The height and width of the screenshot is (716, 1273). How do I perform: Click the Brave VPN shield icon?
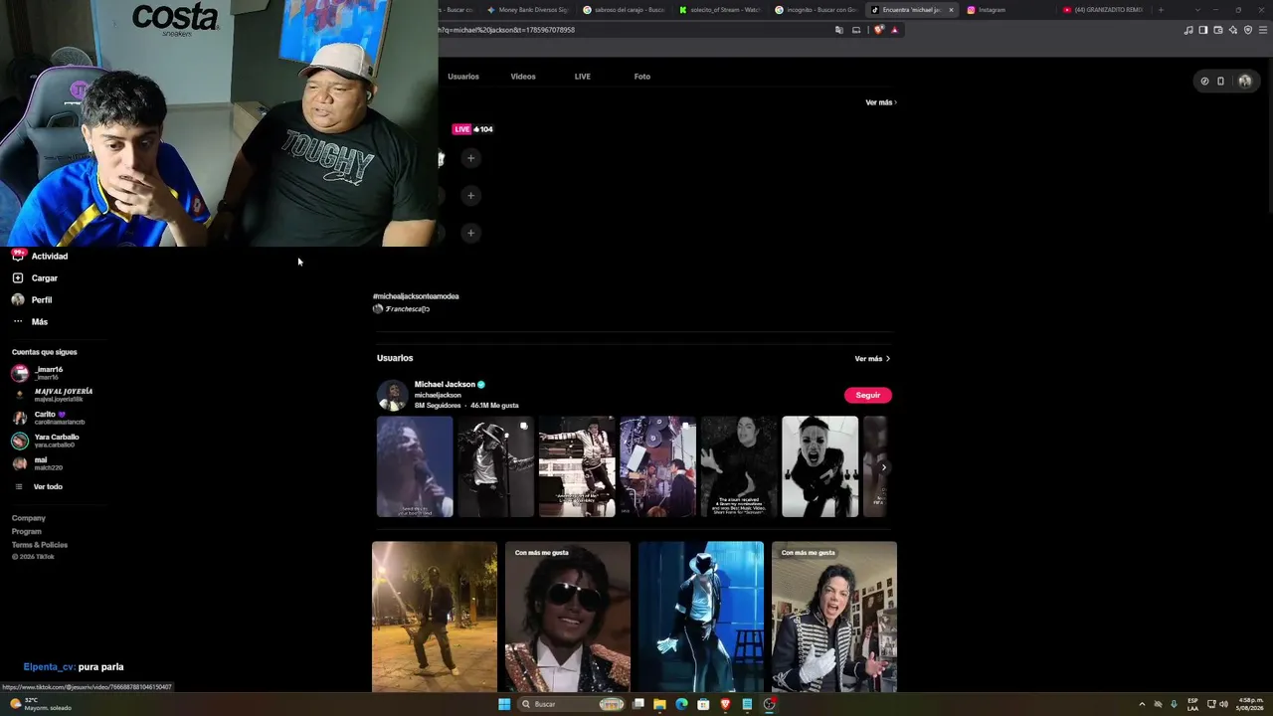pyautogui.click(x=1248, y=30)
